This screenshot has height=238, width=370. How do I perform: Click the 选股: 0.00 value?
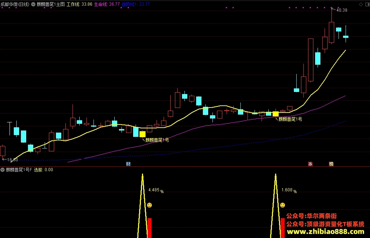click(x=44, y=170)
